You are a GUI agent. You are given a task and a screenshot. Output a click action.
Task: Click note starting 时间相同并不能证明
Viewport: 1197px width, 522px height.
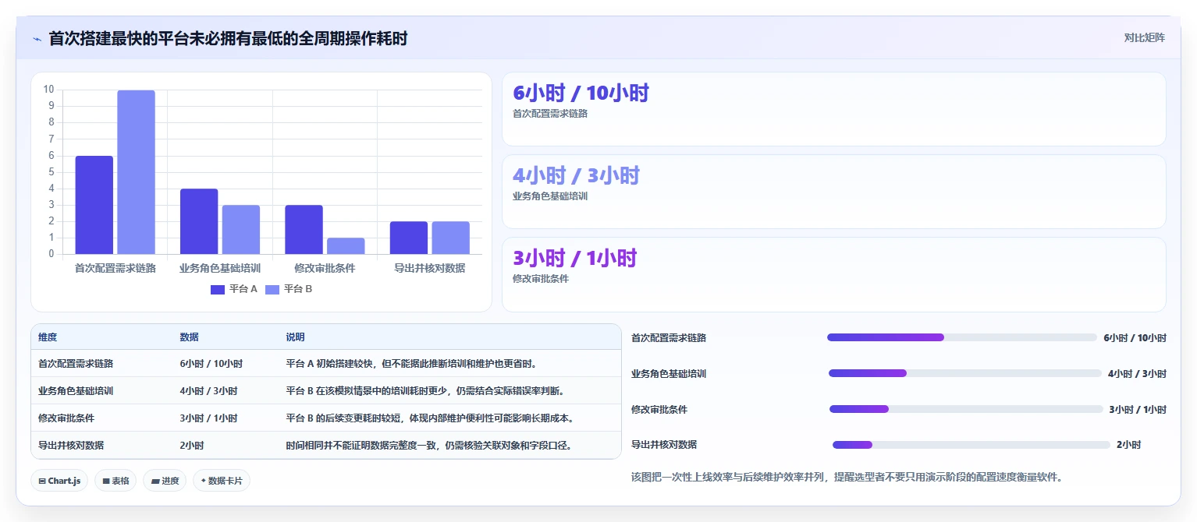428,446
